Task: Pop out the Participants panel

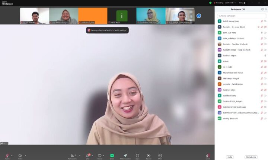Action: (x=262, y=9)
